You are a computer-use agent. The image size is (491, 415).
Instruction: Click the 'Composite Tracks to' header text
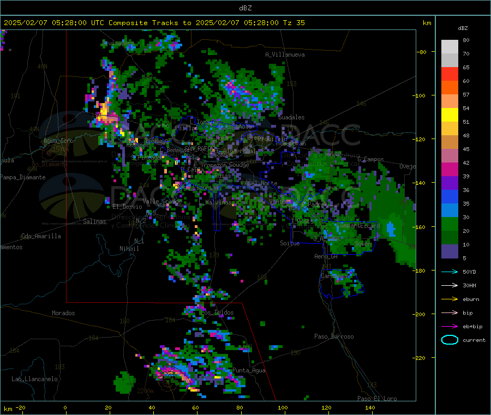coord(149,23)
